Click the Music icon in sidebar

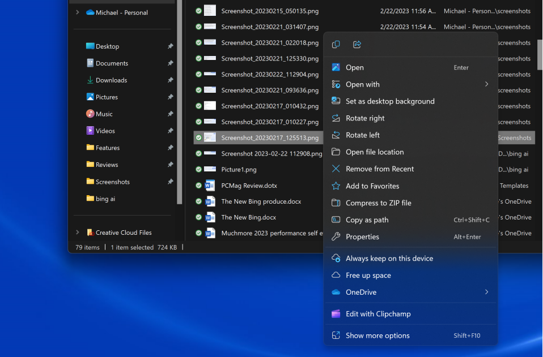point(90,114)
